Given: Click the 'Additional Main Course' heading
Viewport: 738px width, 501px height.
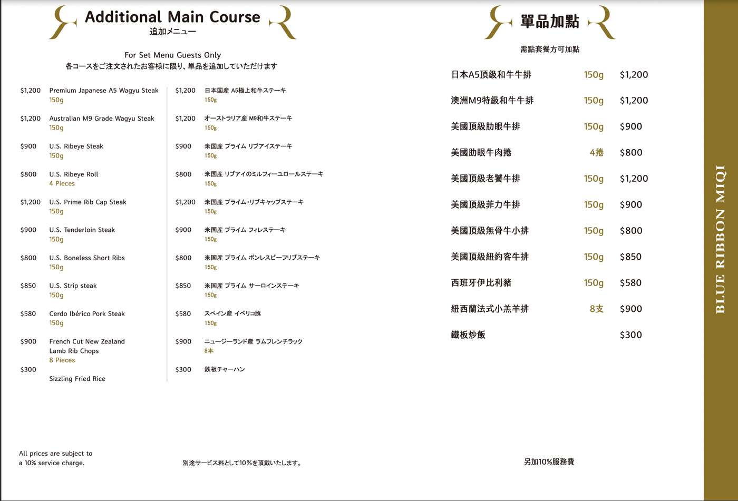Looking at the screenshot, I should click(172, 17).
